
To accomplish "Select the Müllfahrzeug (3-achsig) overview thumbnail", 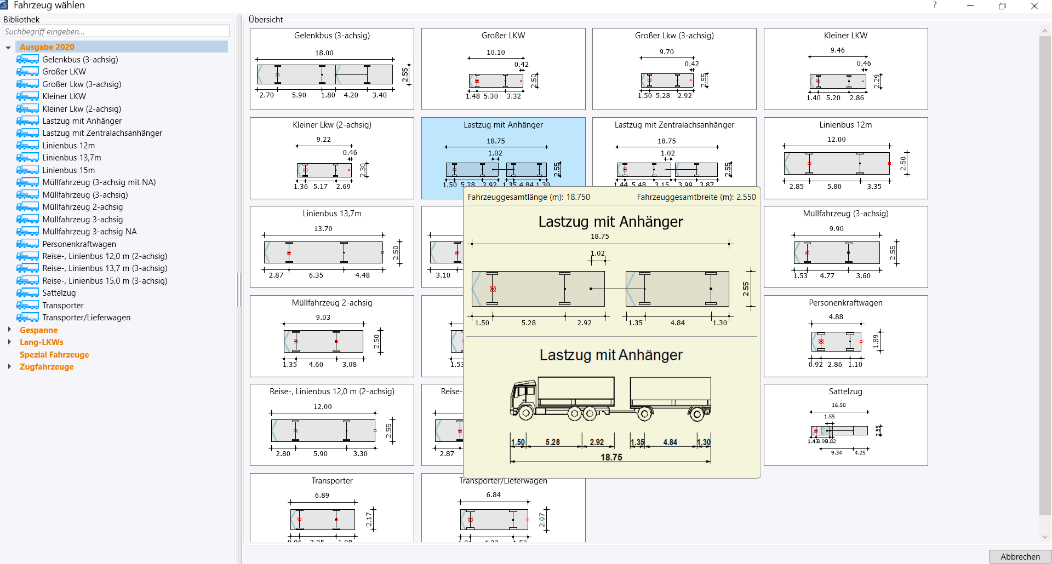I will 845,247.
